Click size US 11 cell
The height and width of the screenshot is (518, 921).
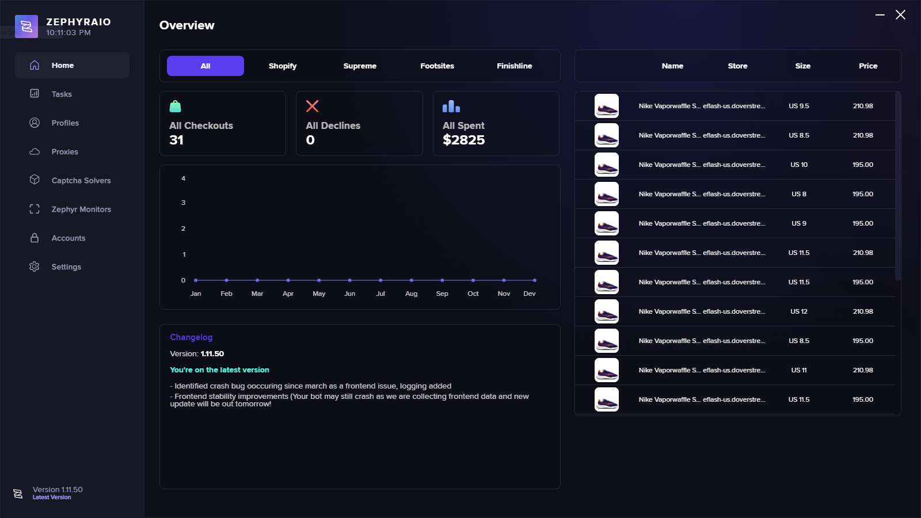click(799, 370)
